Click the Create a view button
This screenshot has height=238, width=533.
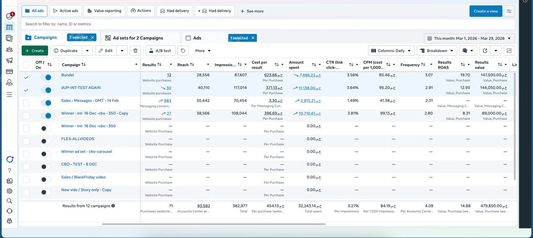coord(485,11)
